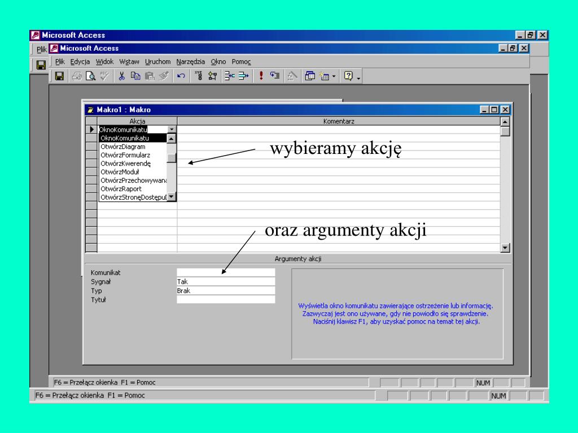Click the action list scrollbar thumb
Viewport: 578px width, 433px height.
(x=172, y=158)
